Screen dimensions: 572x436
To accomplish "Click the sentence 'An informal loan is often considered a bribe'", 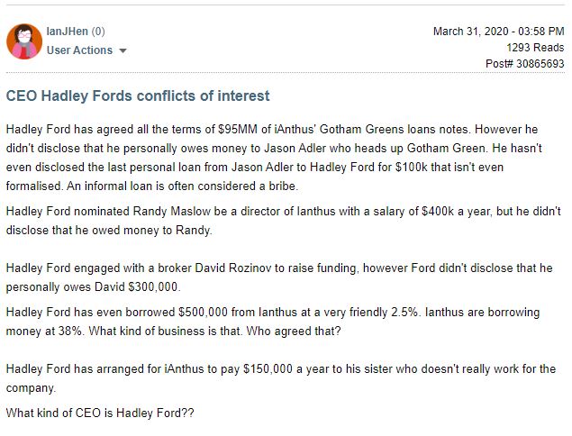I will 182,186.
